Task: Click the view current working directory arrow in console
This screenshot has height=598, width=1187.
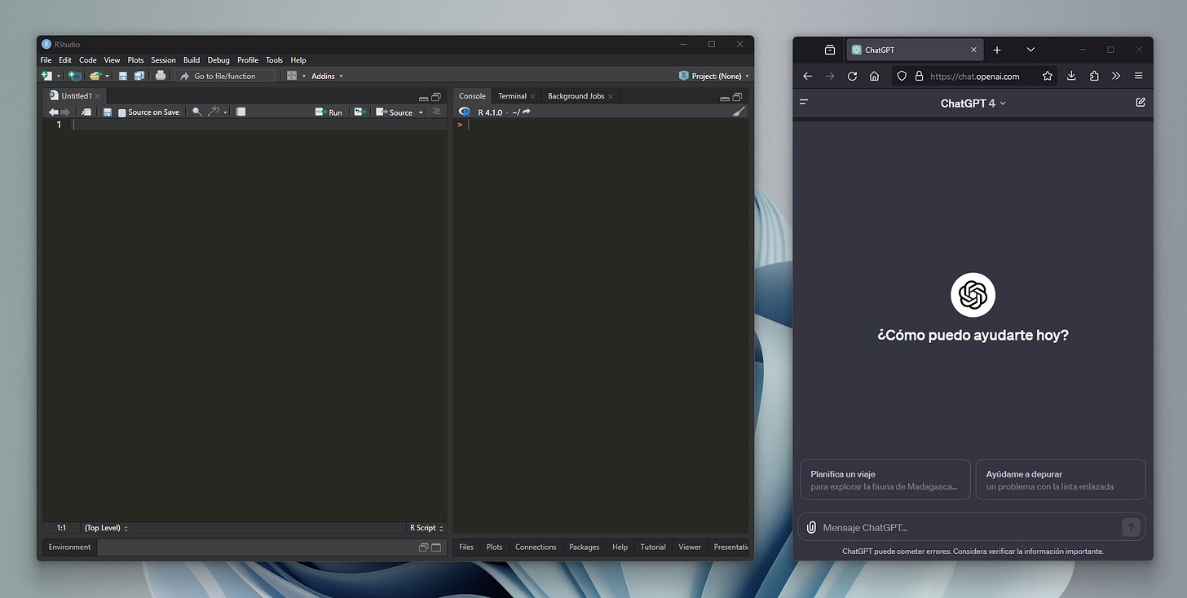Action: pyautogui.click(x=527, y=112)
